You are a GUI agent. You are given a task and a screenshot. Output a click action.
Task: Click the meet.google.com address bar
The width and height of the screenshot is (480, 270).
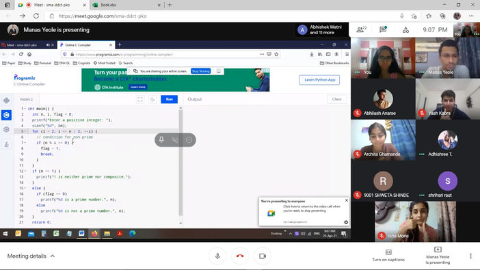[x=220, y=16]
